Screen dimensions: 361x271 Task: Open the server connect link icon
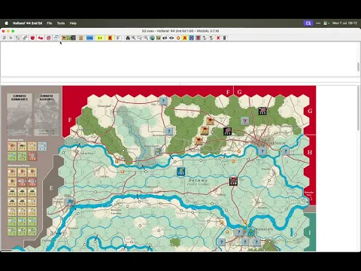(25, 38)
